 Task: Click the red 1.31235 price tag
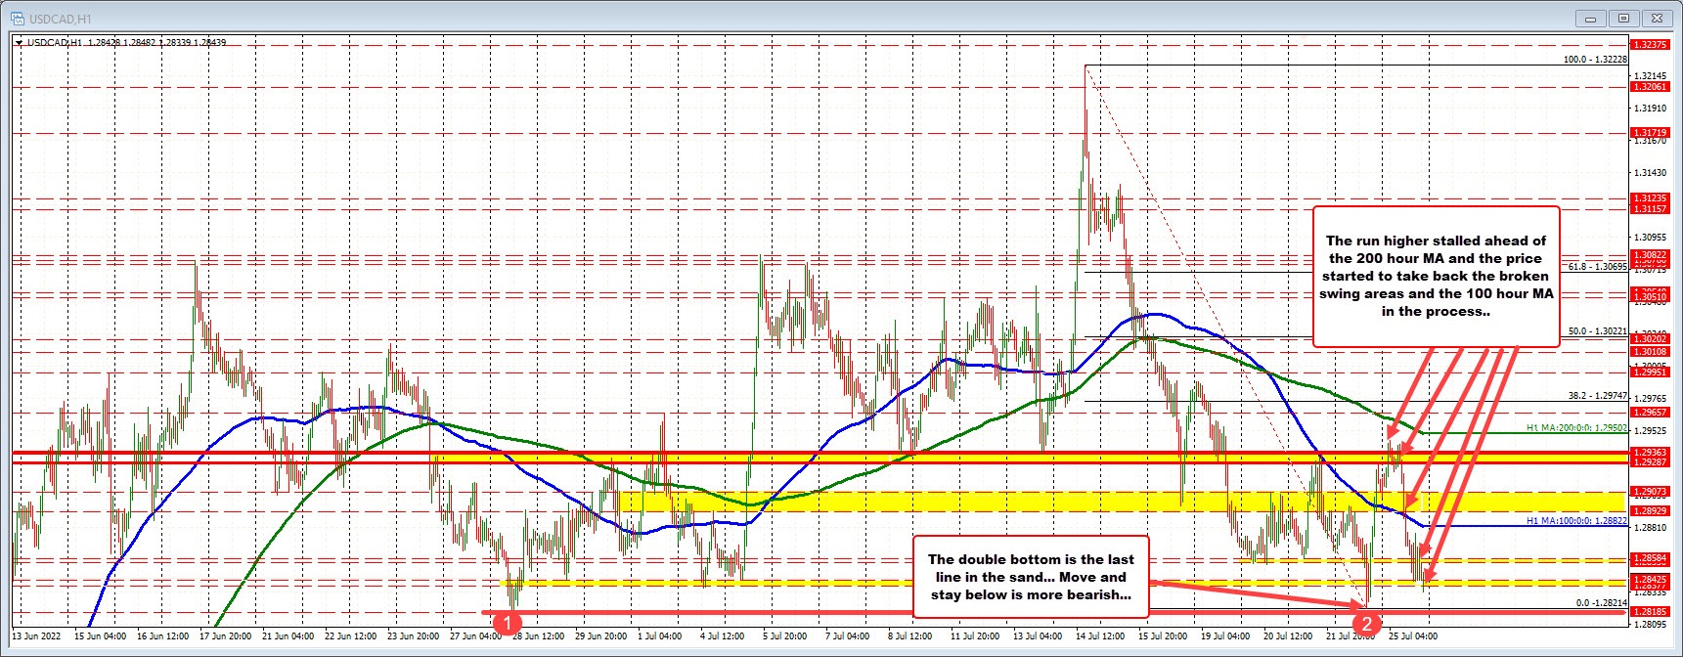pyautogui.click(x=1651, y=198)
